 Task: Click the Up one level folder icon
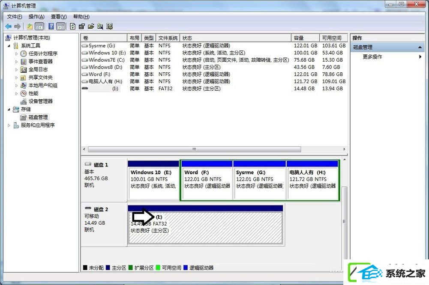coord(30,26)
